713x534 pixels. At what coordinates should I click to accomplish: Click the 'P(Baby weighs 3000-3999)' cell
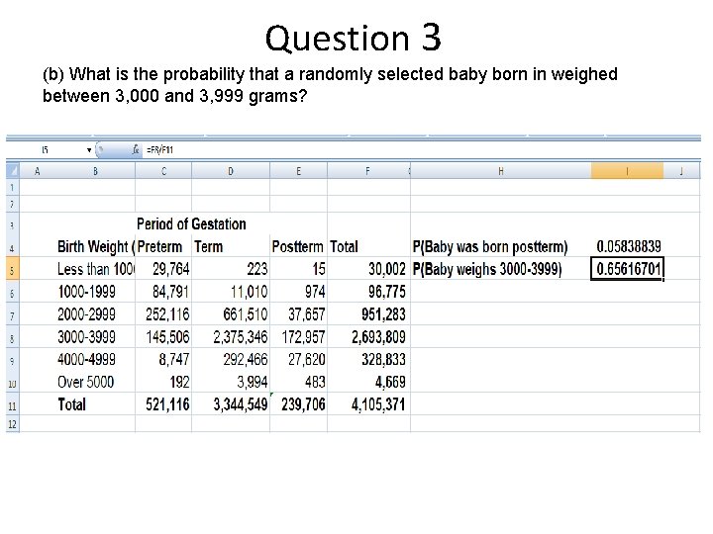501,269
